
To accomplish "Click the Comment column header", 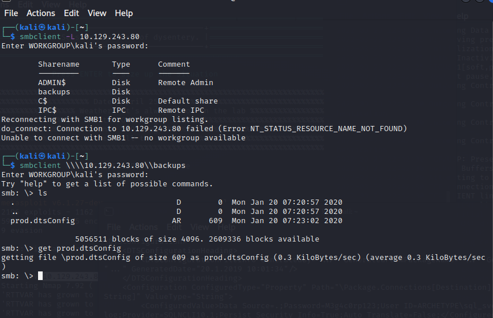I will click(x=174, y=64).
